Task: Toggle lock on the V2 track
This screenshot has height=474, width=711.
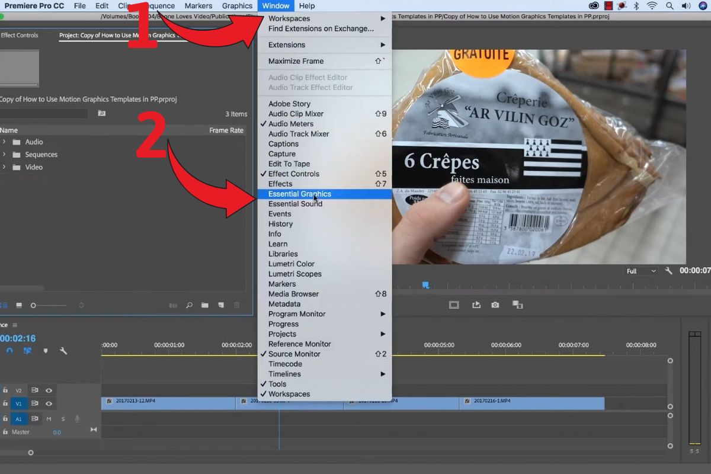Action: click(x=5, y=390)
